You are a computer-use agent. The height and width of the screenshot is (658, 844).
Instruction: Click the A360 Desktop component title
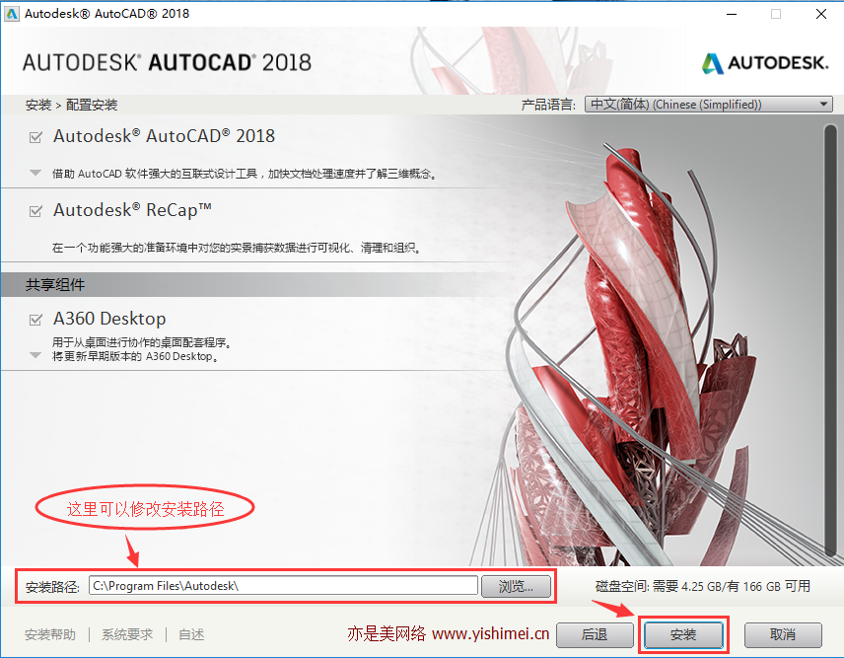click(109, 319)
